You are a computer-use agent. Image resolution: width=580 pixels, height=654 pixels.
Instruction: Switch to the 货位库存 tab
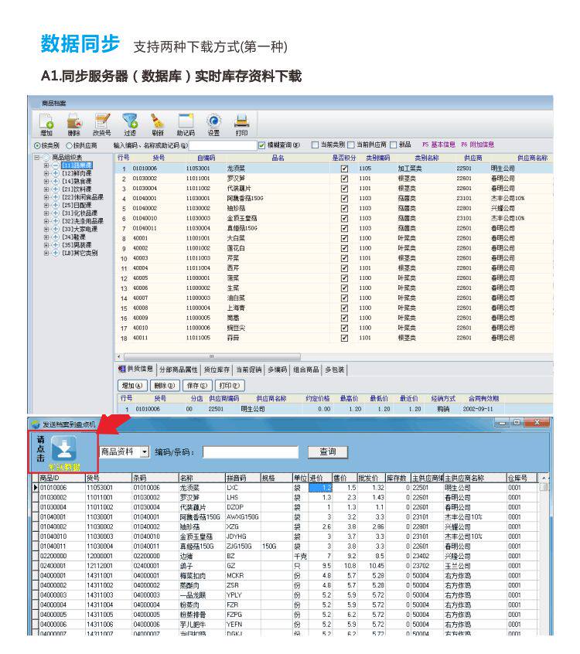tap(217, 370)
